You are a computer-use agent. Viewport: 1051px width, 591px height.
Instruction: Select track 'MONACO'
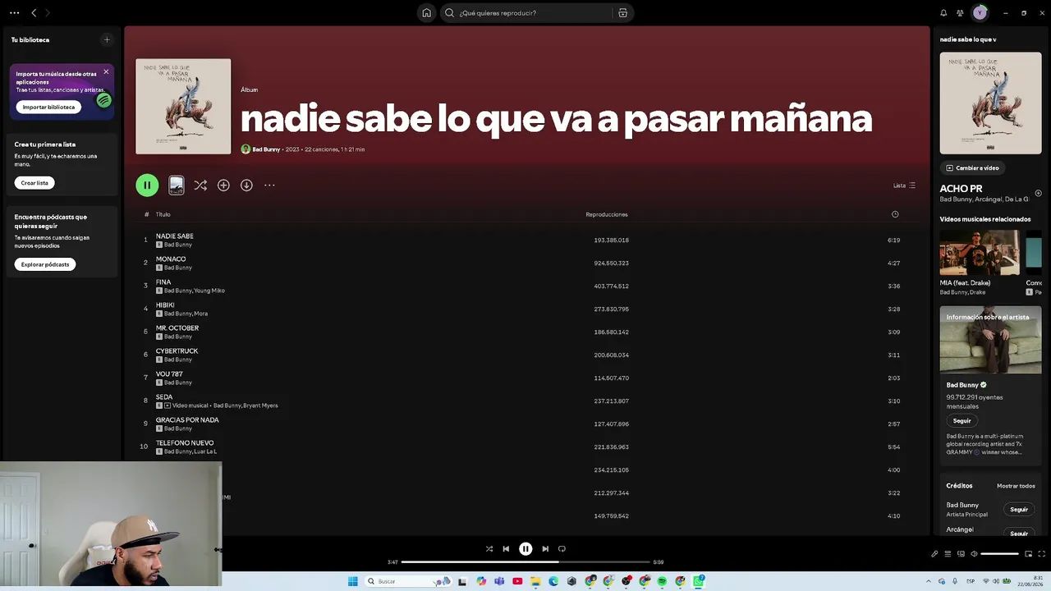tap(171, 259)
